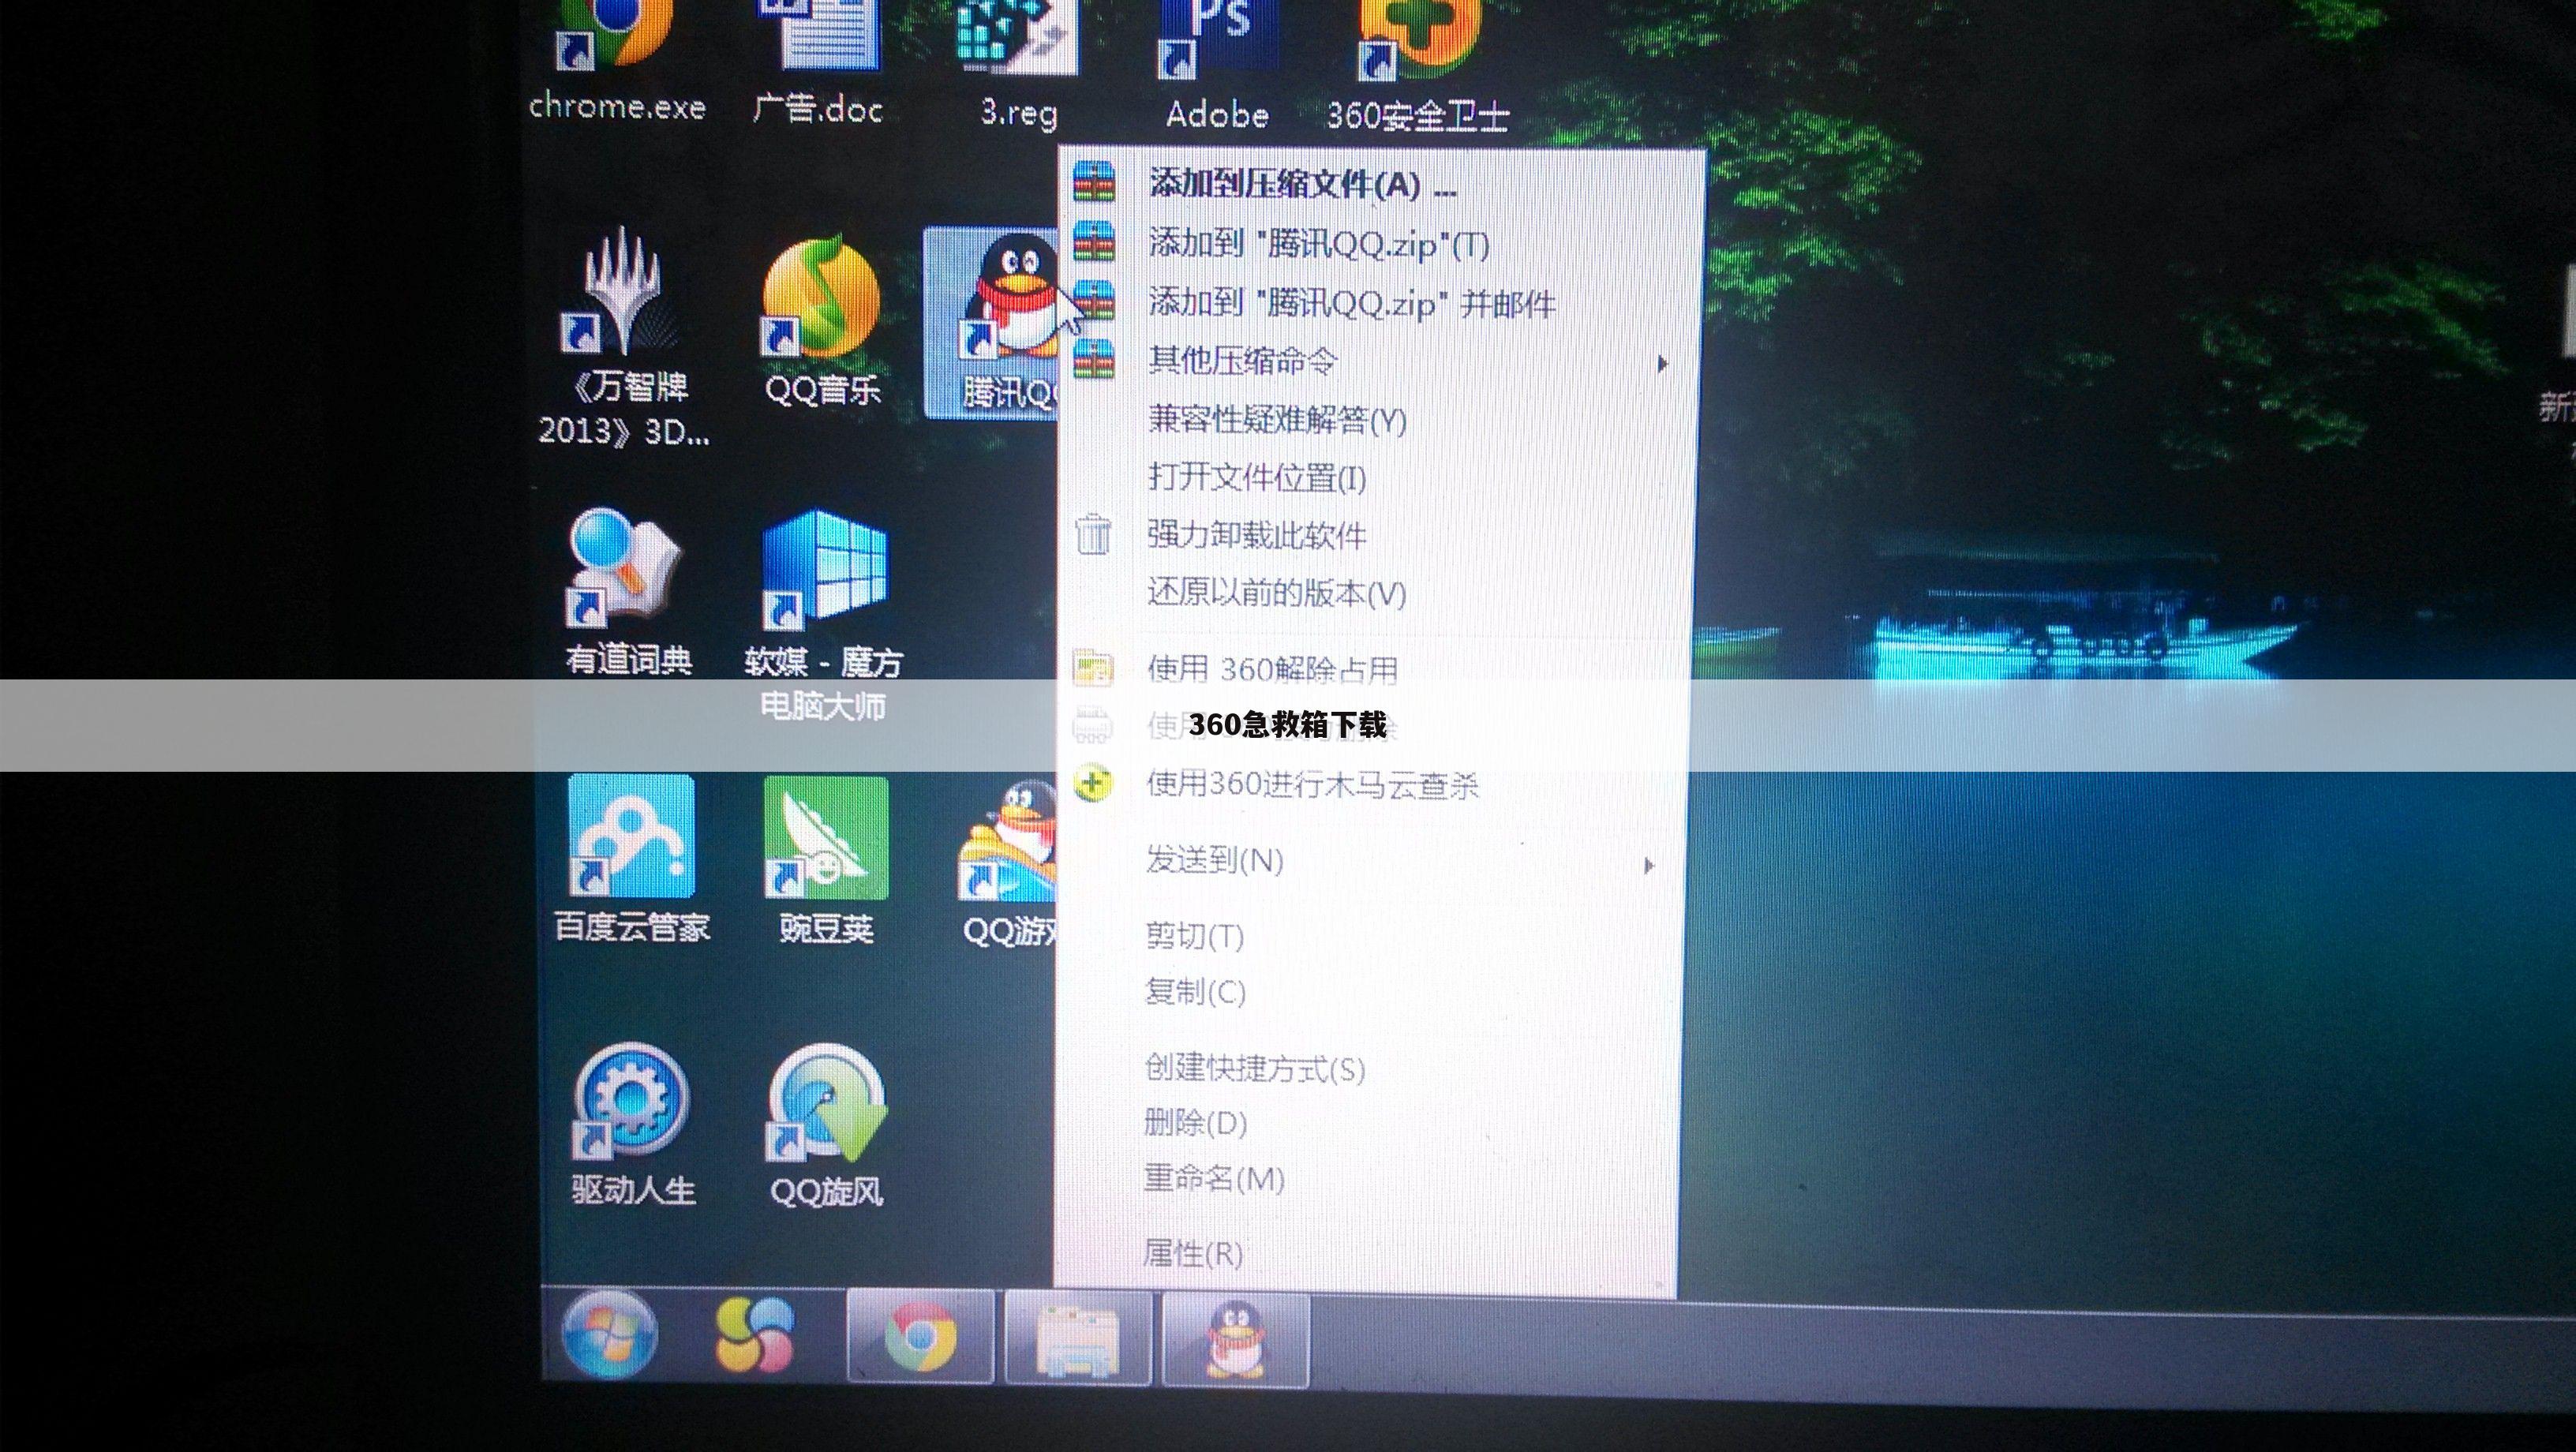Select 添加到 "腾讯QQ.zip" 并邮件 entry
Viewport: 2576px width, 1452px height.
coord(1382,302)
